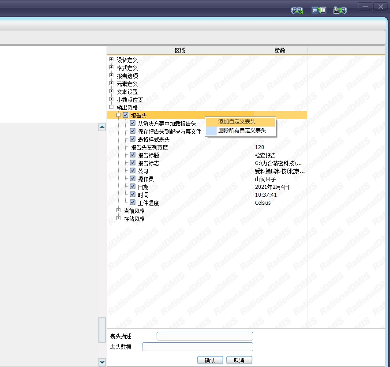Uncheck the 工件温度 checkbox
Viewport: 390px width, 367px height.
point(132,202)
